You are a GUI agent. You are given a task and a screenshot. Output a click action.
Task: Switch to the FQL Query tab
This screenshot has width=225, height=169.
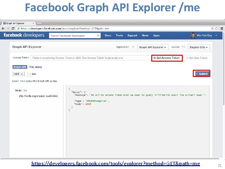(36, 67)
